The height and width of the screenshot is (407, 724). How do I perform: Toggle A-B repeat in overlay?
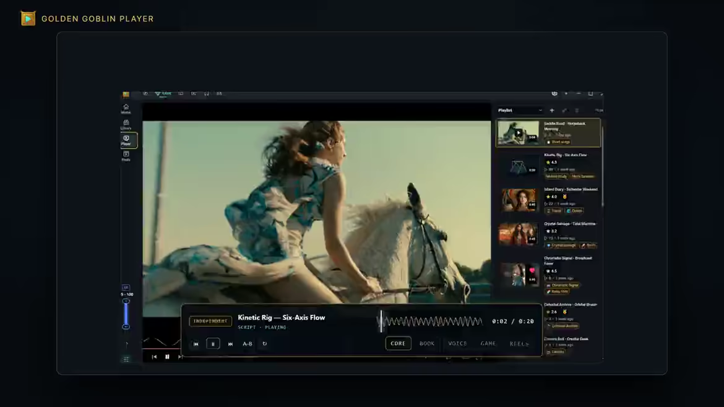click(x=248, y=344)
